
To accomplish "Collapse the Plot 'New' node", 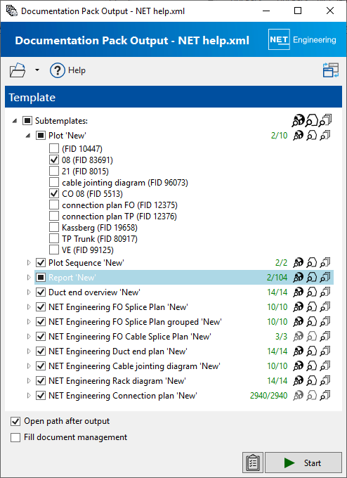I will [28, 136].
